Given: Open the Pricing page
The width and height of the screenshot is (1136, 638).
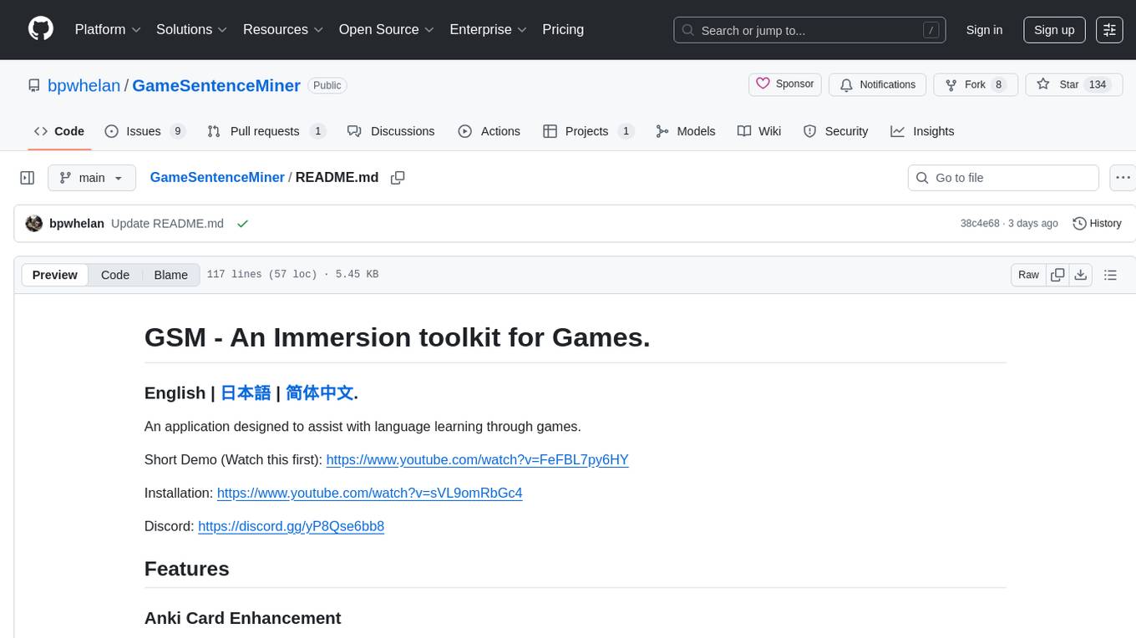Looking at the screenshot, I should pyautogui.click(x=563, y=29).
